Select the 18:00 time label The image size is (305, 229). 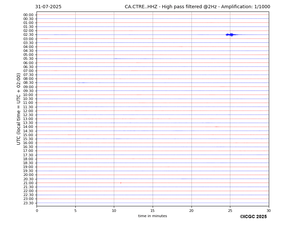tap(28, 159)
